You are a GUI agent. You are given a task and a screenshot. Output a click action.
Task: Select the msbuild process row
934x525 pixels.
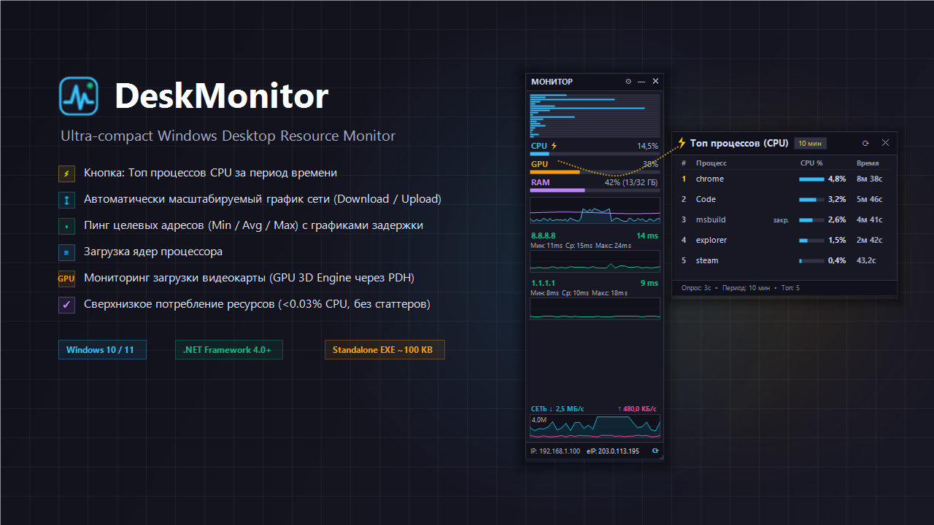(784, 219)
